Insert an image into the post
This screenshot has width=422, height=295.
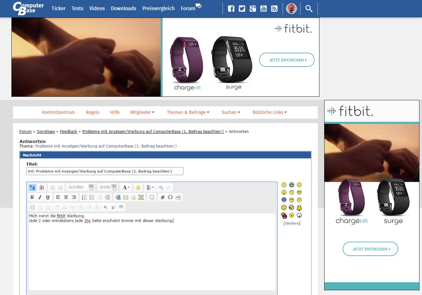pos(141,197)
